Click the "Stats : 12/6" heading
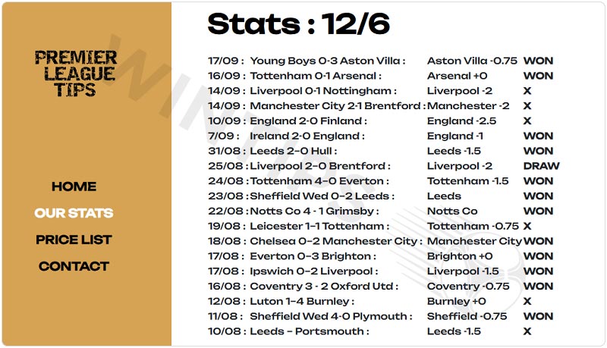This screenshot has width=607, height=348. pos(298,24)
